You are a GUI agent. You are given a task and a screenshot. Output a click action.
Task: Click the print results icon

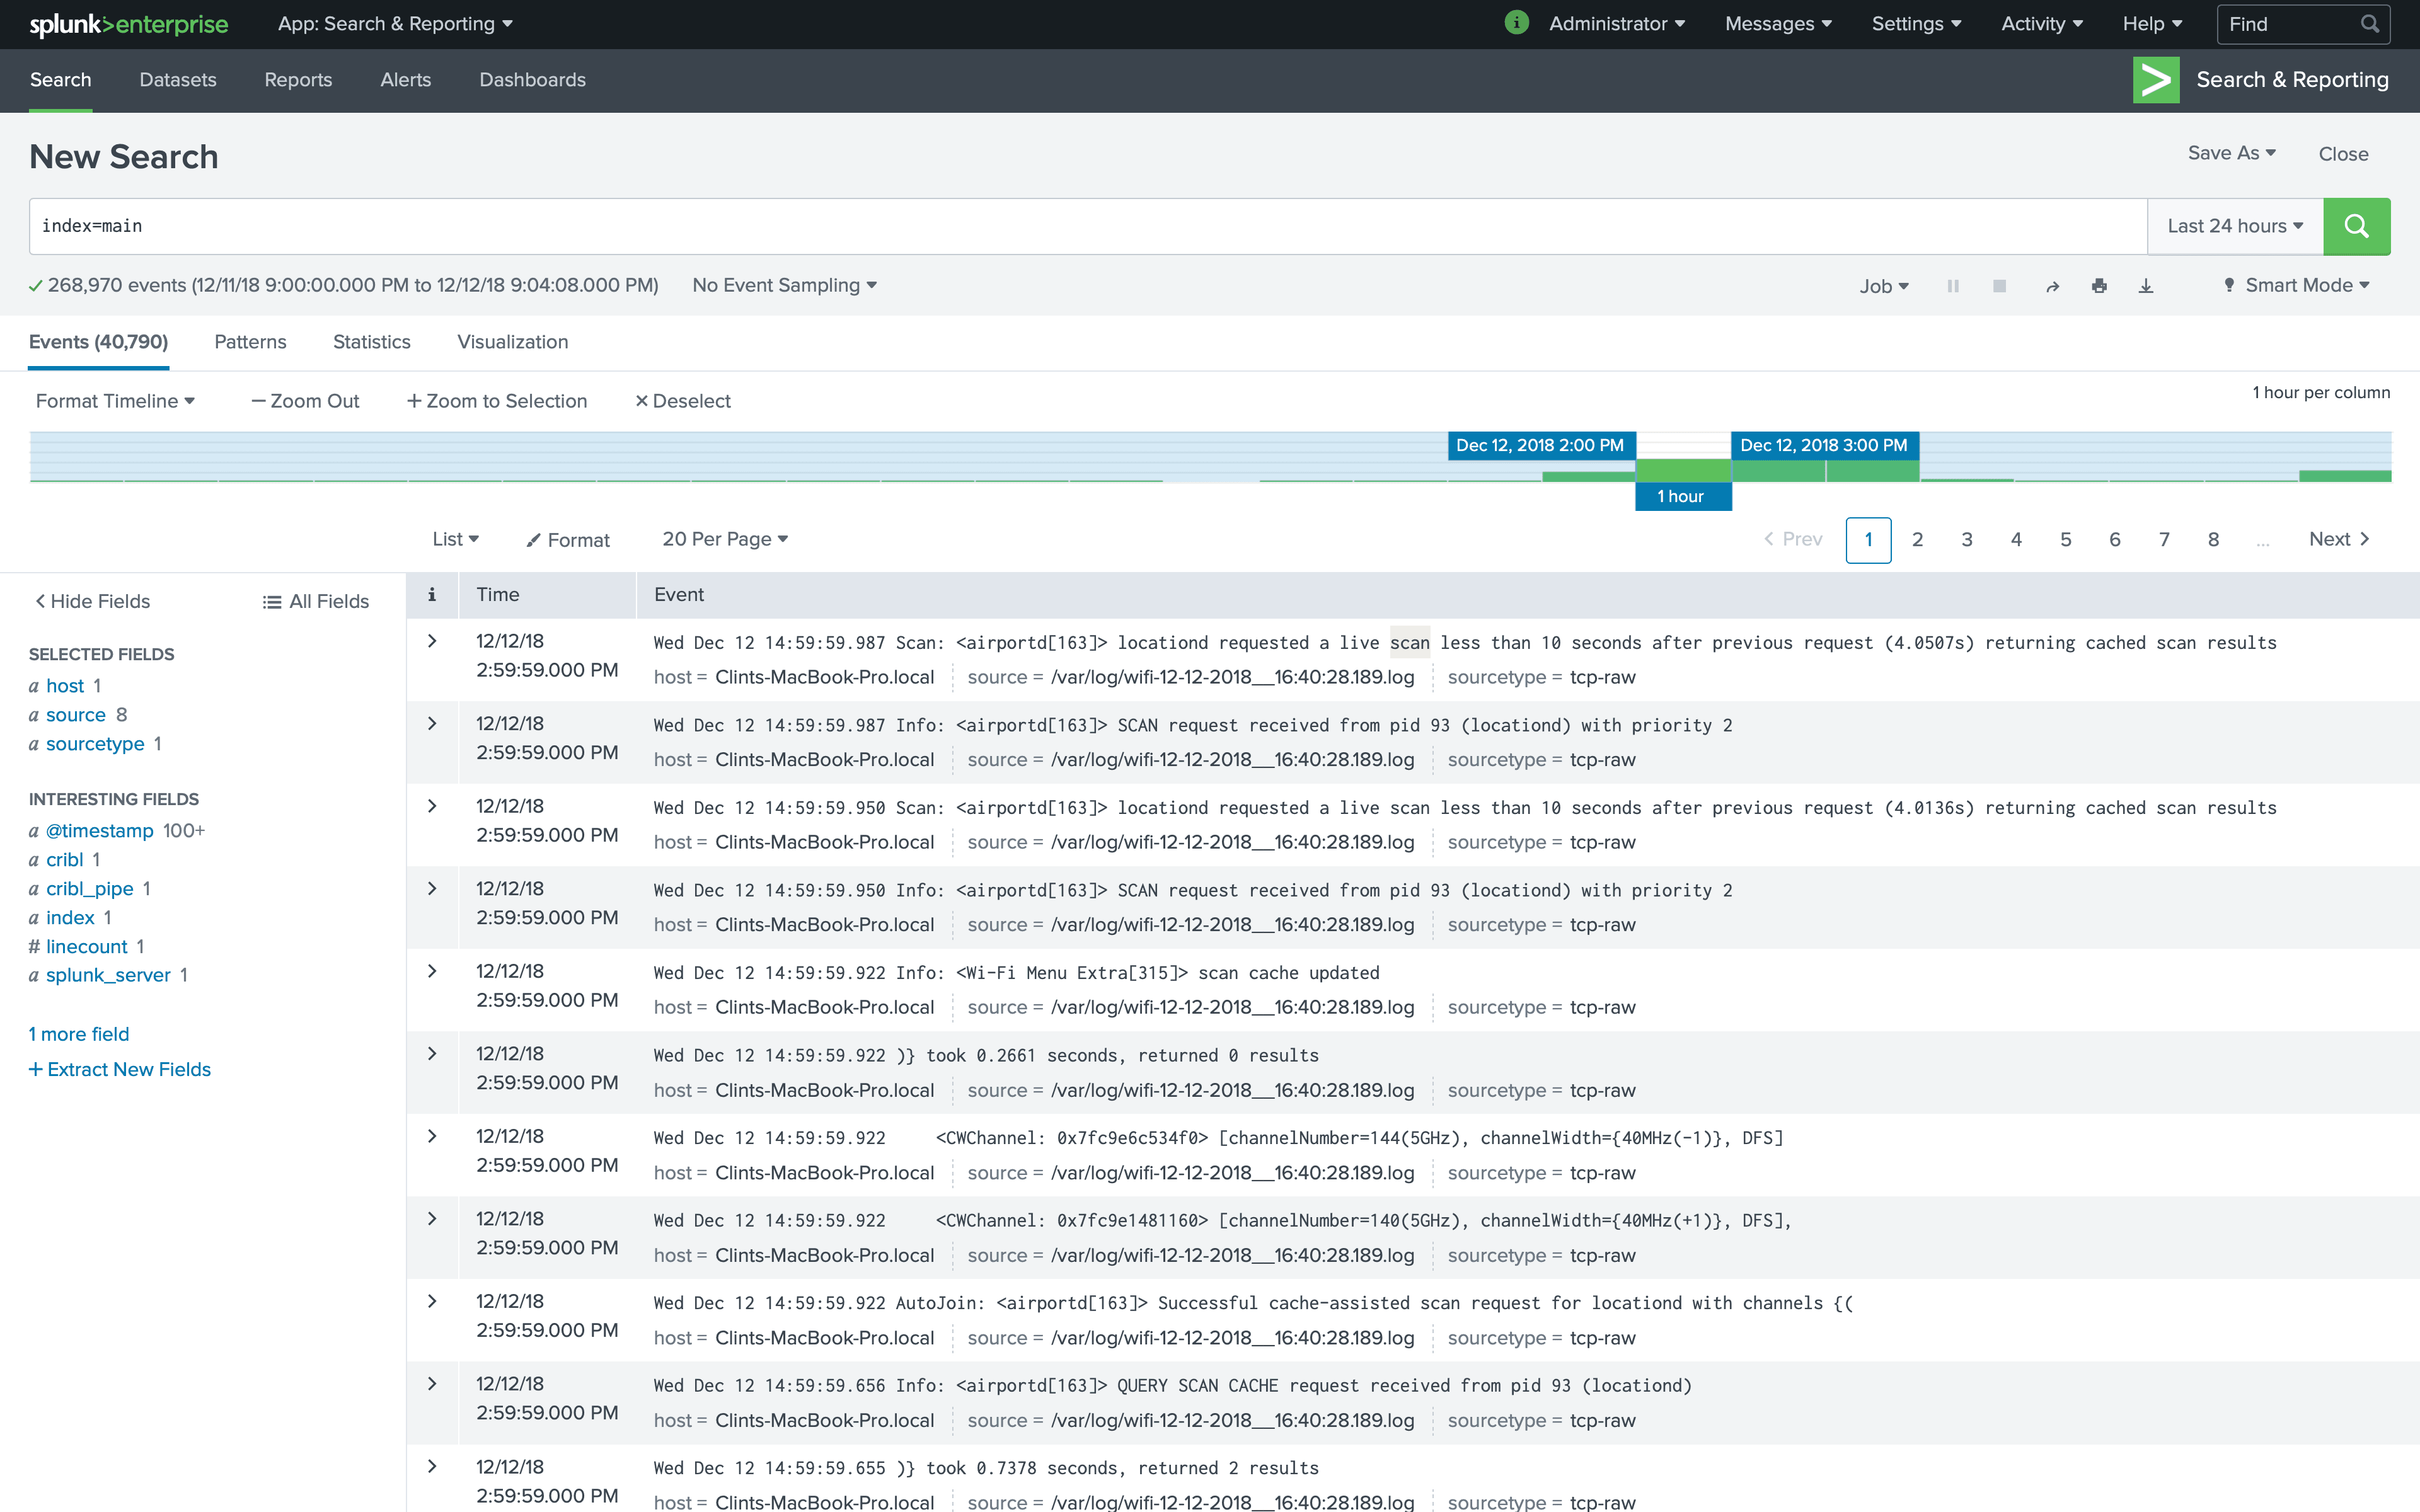[2099, 286]
